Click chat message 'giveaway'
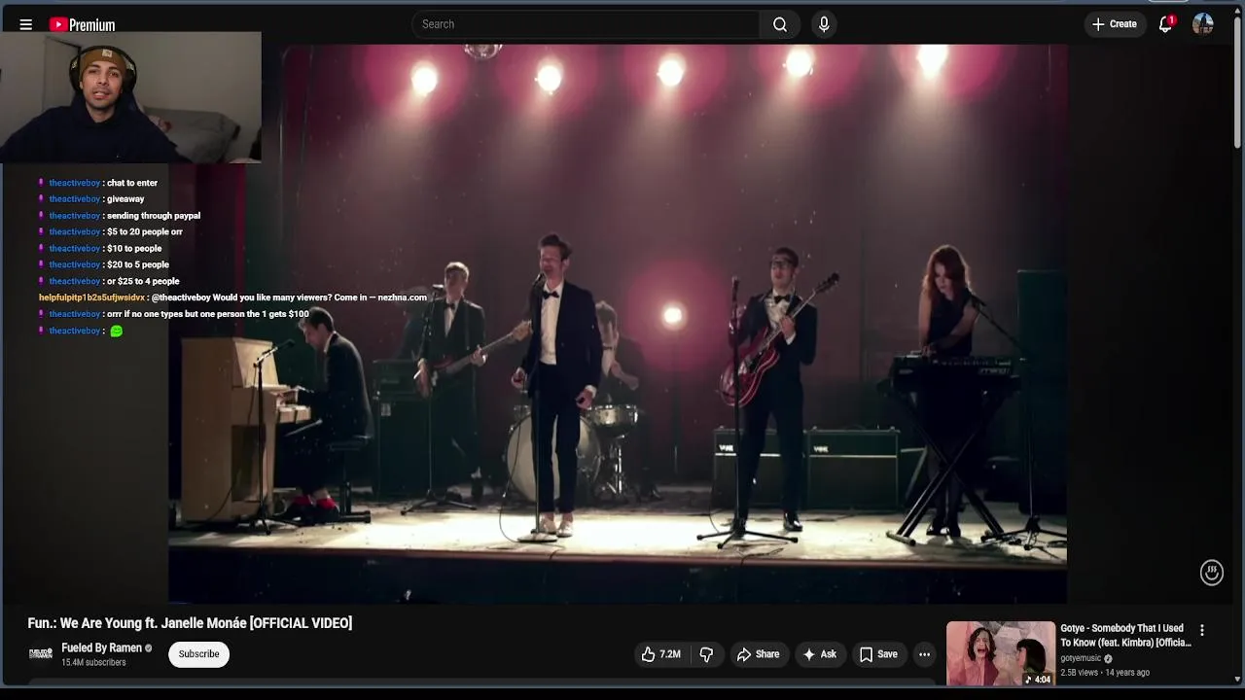 [125, 199]
